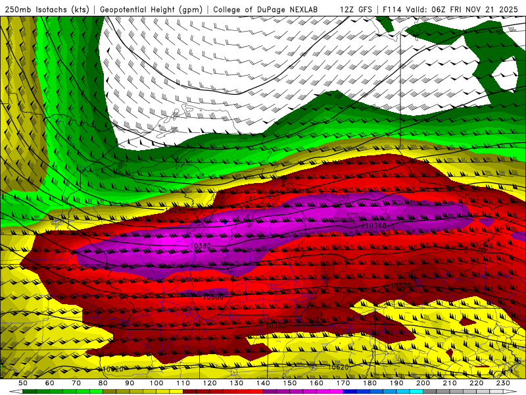This screenshot has width=526, height=395.
Task: Click the "12Z GFS" model run label
Action: [x=356, y=9]
